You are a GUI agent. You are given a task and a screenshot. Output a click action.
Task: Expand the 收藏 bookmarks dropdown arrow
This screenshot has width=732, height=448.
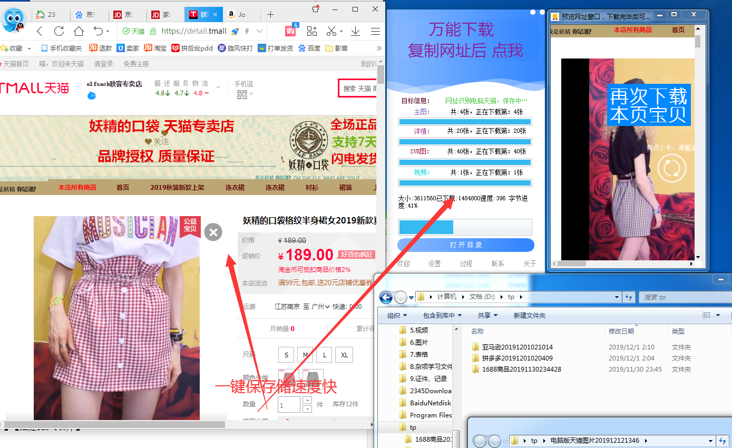pos(29,48)
